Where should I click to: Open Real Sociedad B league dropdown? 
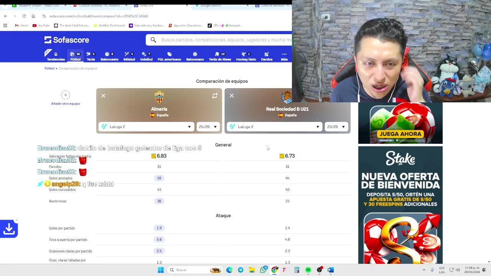point(274,127)
